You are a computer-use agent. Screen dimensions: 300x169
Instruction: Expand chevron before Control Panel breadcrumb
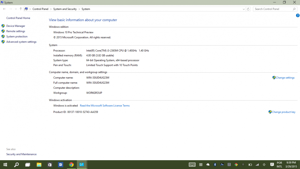click(x=30, y=9)
